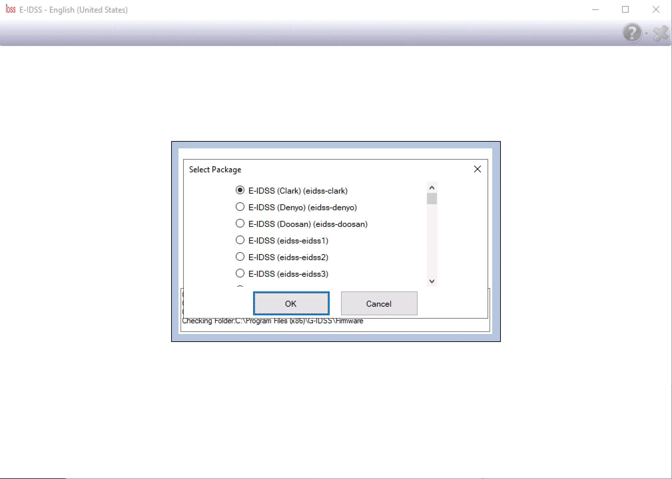Select E-IDSS (Denyo) package radio button
The image size is (672, 479).
coord(240,207)
